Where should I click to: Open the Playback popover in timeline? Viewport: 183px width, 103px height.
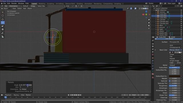click(x=9, y=95)
